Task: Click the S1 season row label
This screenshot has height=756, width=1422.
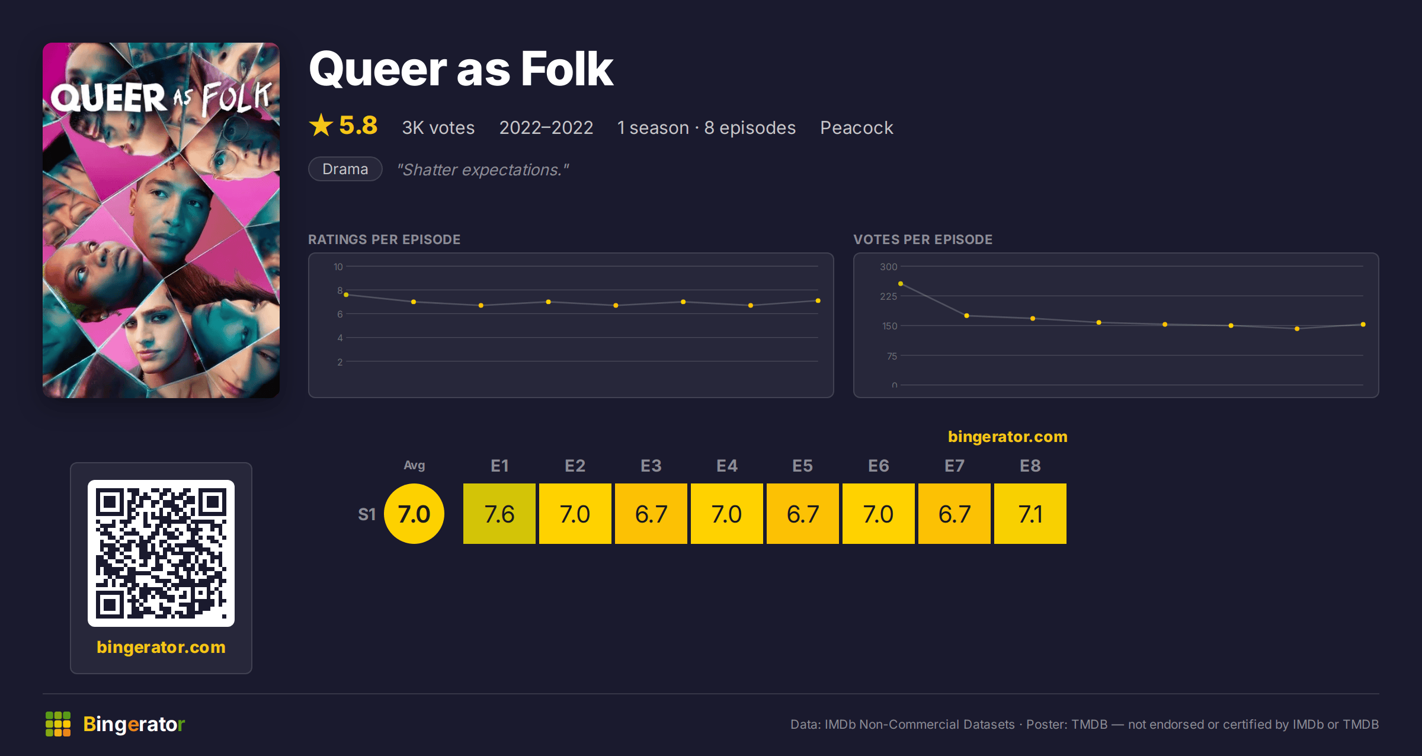Action: (367, 514)
